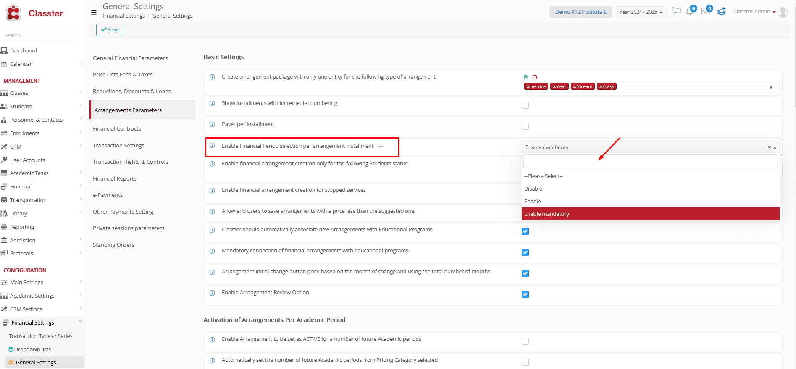Screen dimensions: 796x369
Task: Click the Library books icon
Action: click(4, 213)
